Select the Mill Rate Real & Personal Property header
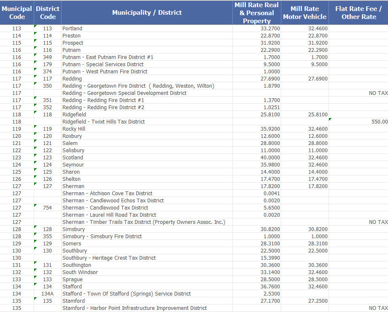The image size is (388, 312). click(256, 12)
